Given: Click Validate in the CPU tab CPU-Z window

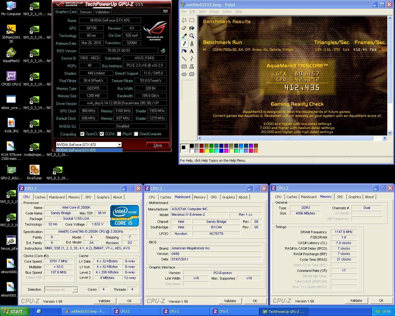Looking at the screenshot, I should [104, 301].
